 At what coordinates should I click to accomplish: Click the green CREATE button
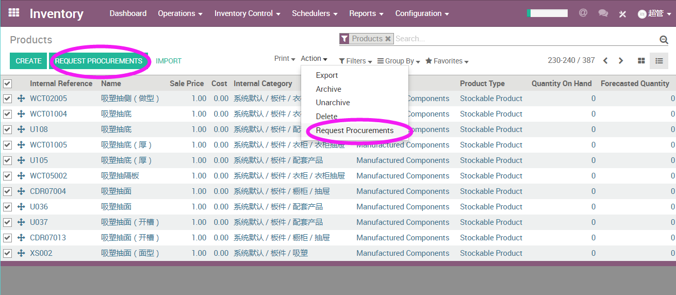[28, 61]
